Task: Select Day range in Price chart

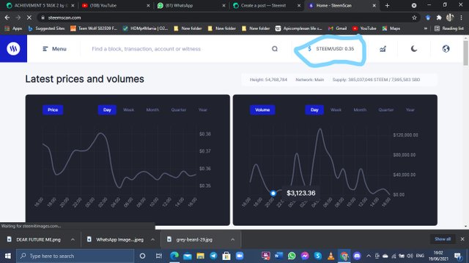Action: 107,110
